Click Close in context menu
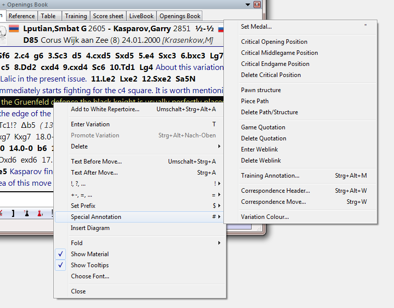 [140, 291]
